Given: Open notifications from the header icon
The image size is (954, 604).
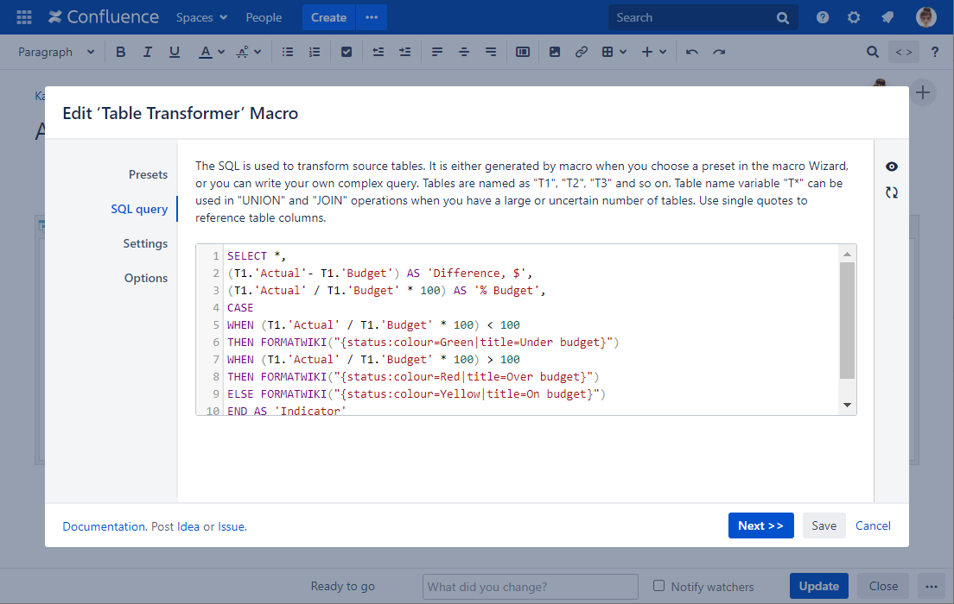Looking at the screenshot, I should (887, 17).
